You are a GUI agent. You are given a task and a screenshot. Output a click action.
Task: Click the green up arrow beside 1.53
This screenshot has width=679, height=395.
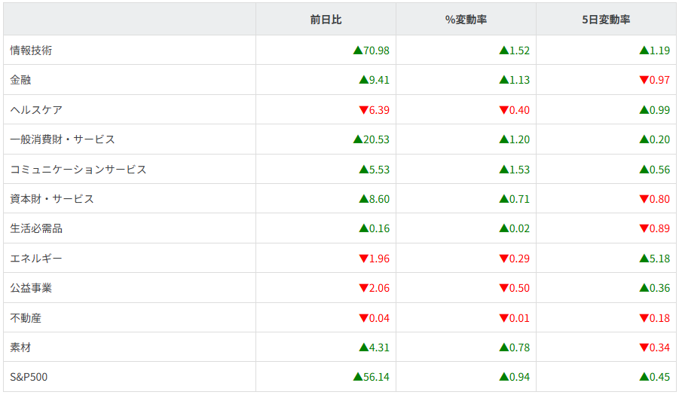pos(503,170)
